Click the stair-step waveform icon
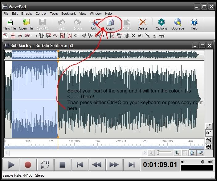 click(148, 36)
